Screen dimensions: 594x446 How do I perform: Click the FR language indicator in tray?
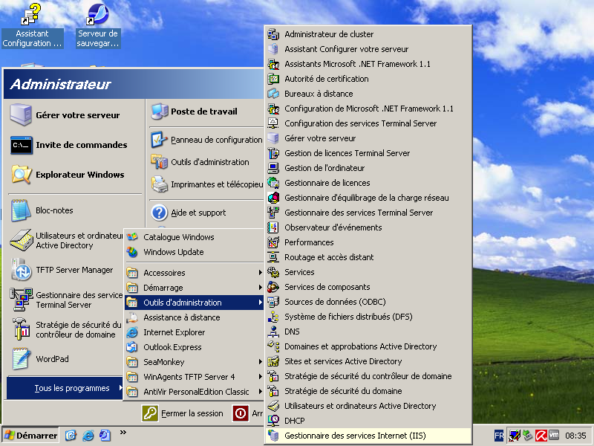tap(499, 436)
